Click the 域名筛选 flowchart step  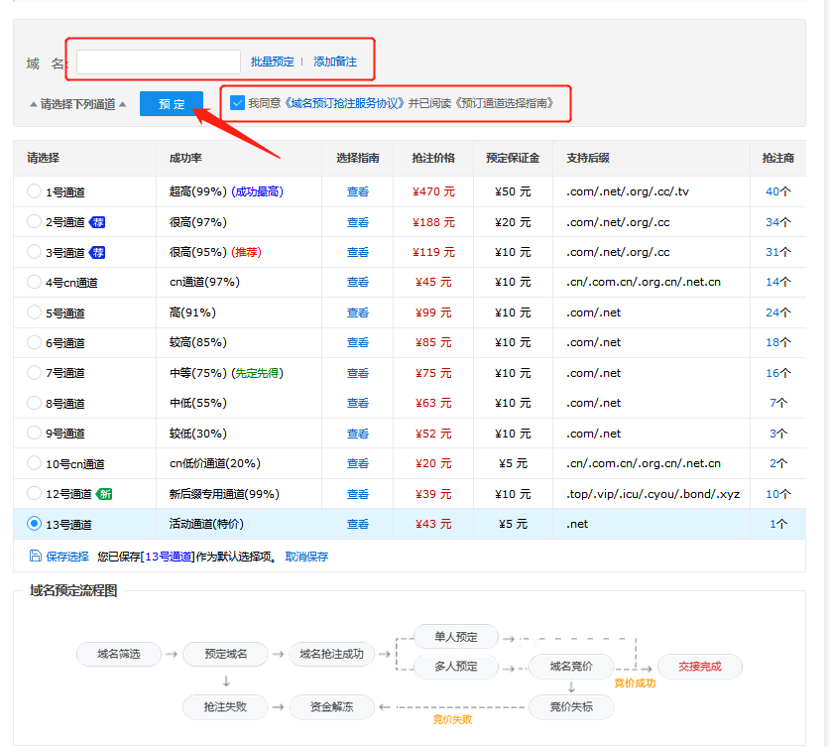(119, 654)
